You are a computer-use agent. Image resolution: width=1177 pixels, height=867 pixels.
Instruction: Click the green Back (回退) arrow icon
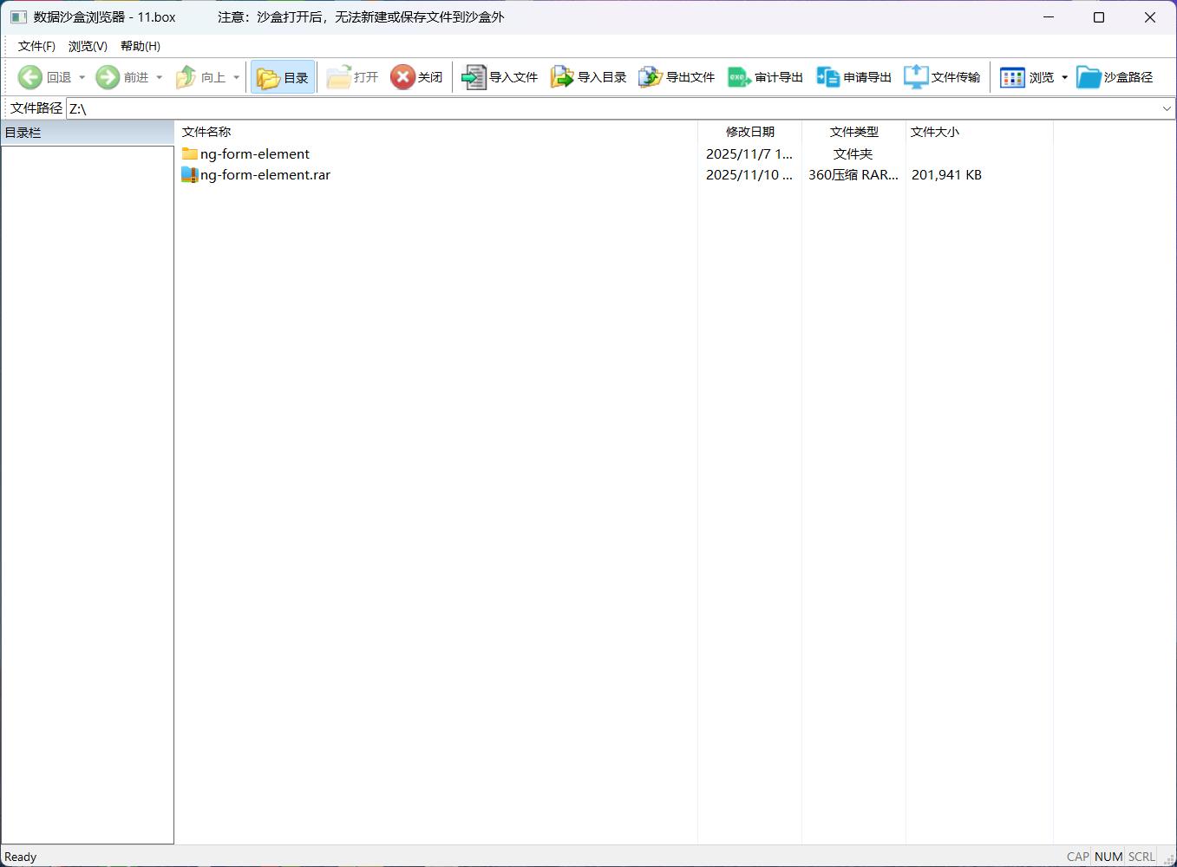pos(30,77)
